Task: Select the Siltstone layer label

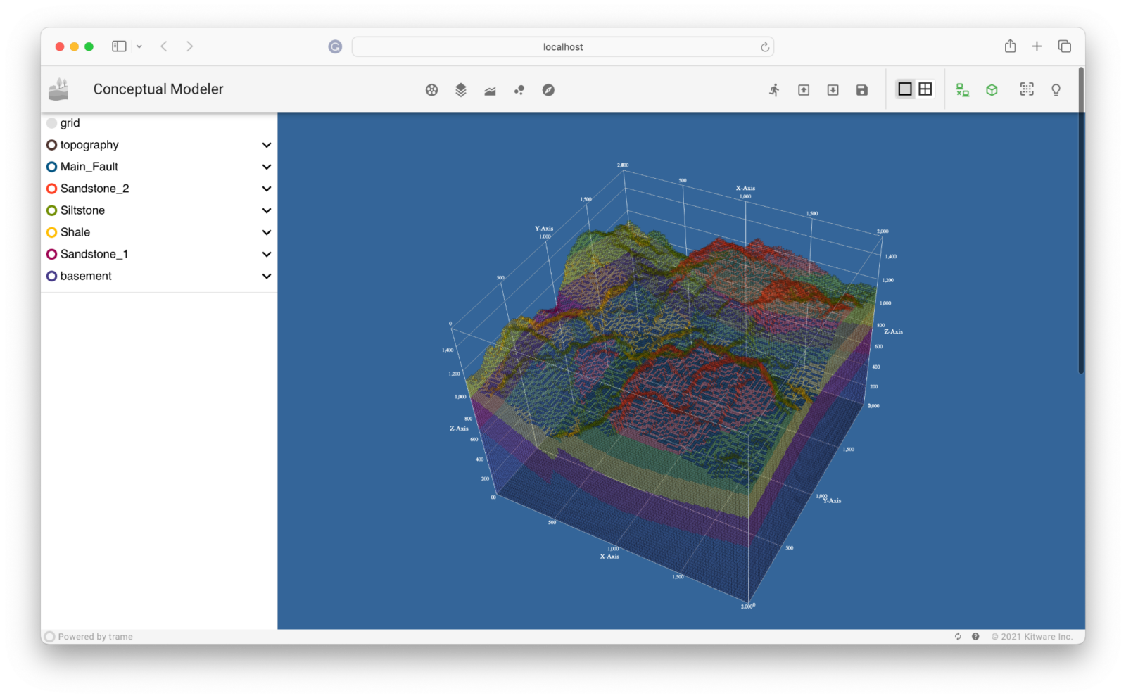Action: pos(82,210)
